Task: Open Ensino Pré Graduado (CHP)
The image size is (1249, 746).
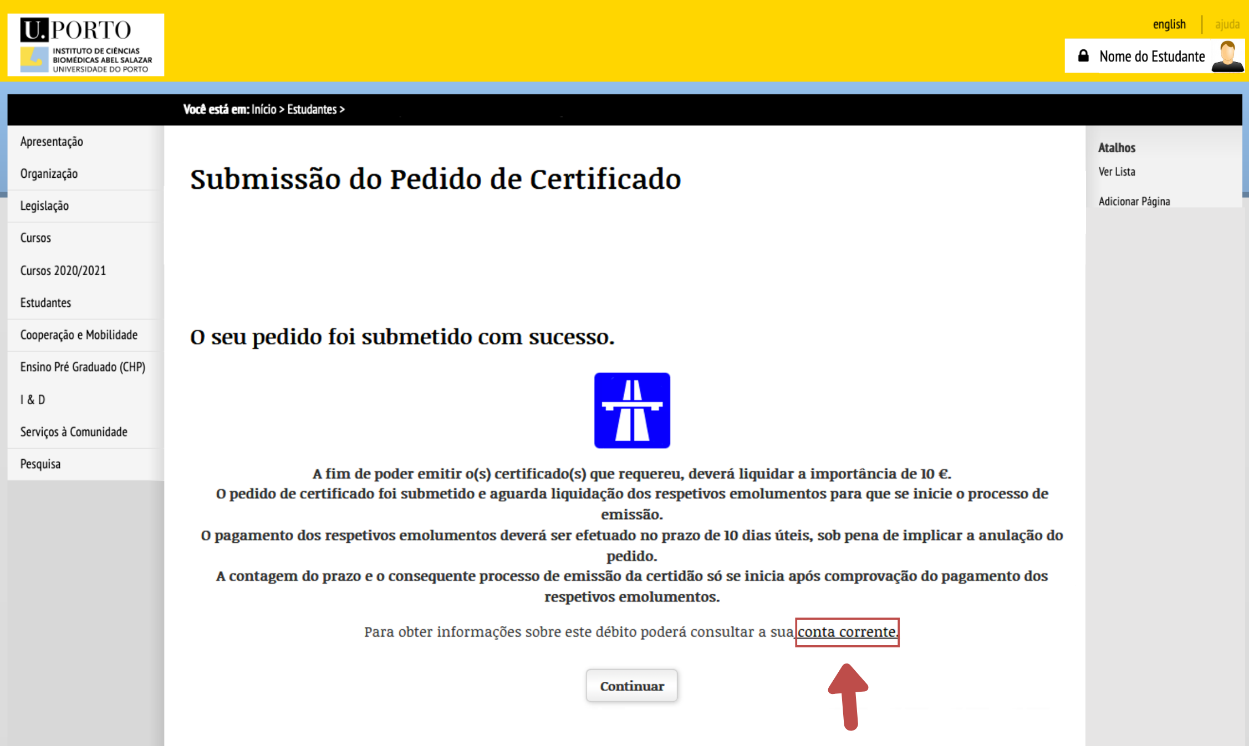Action: point(83,367)
